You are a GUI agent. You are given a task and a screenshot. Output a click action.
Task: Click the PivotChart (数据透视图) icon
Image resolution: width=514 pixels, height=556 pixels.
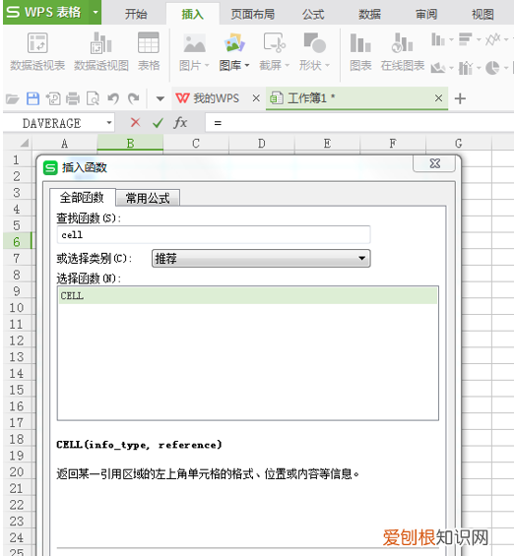coord(100,43)
